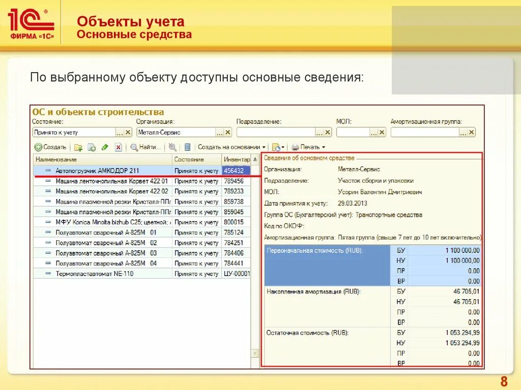521x390 pixels.
Task: Click the date value 29.03.2013
Action: (352, 203)
